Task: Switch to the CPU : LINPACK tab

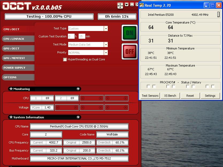Action: coord(18,39)
